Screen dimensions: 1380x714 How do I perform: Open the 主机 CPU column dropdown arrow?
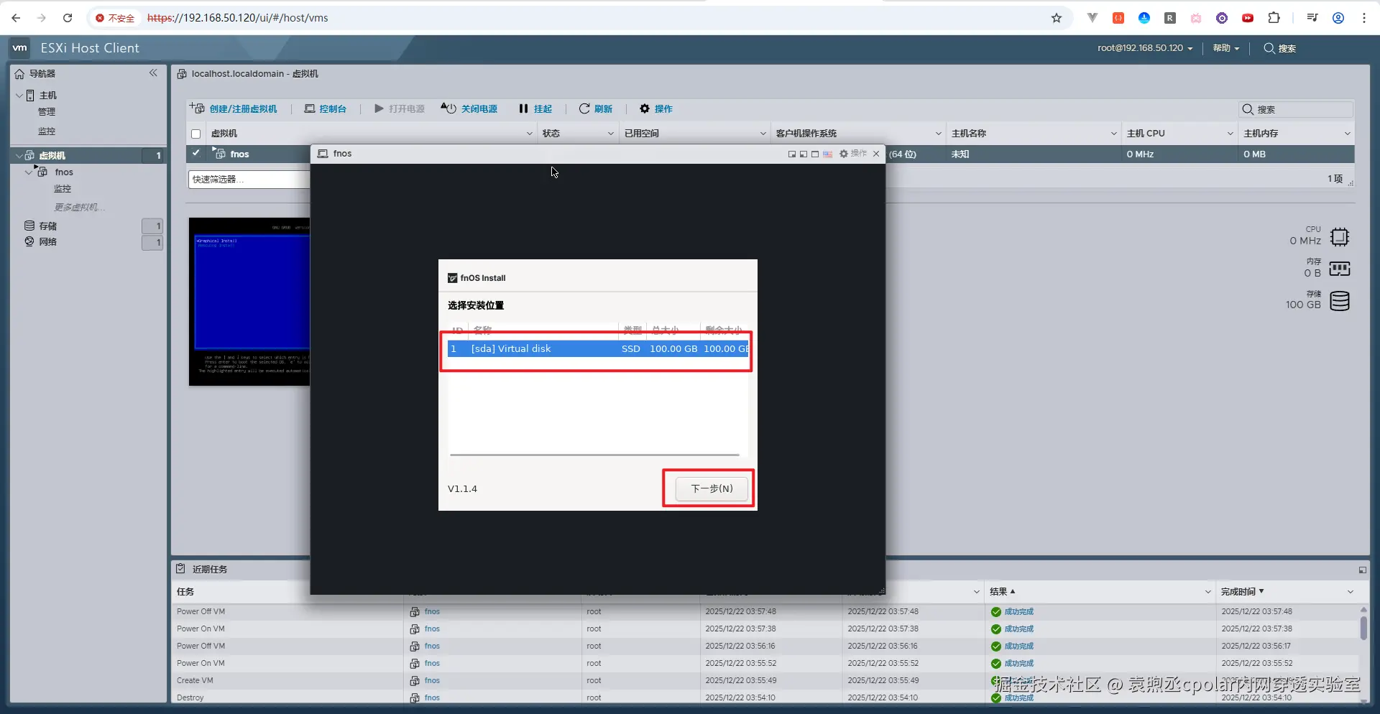pyautogui.click(x=1230, y=134)
